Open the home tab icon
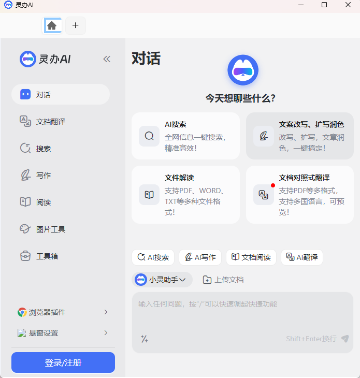 (52, 25)
